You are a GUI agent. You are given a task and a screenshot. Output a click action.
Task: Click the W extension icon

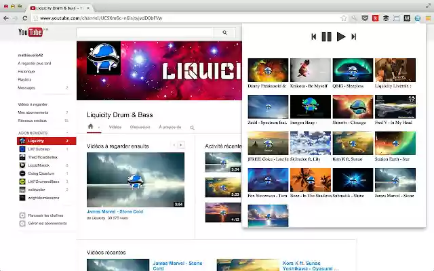click(407, 18)
